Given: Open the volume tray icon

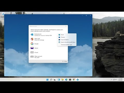Looking at the screenshot, I should coord(116,80).
